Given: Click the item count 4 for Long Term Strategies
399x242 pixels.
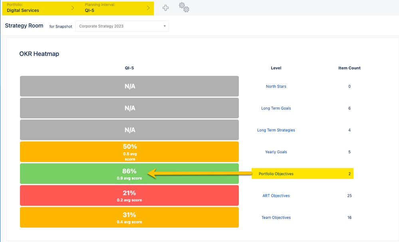Looking at the screenshot, I should click(349, 130).
